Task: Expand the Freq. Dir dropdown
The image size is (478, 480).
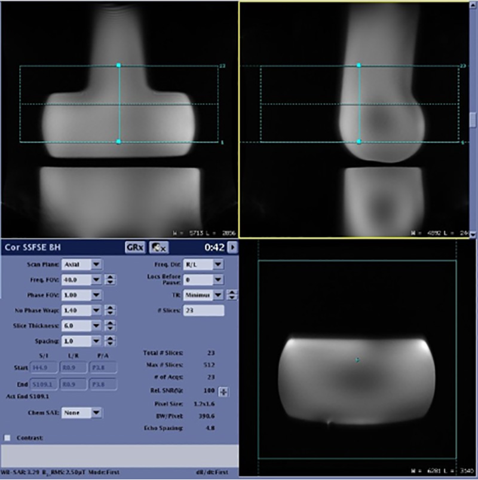Action: pyautogui.click(x=218, y=264)
